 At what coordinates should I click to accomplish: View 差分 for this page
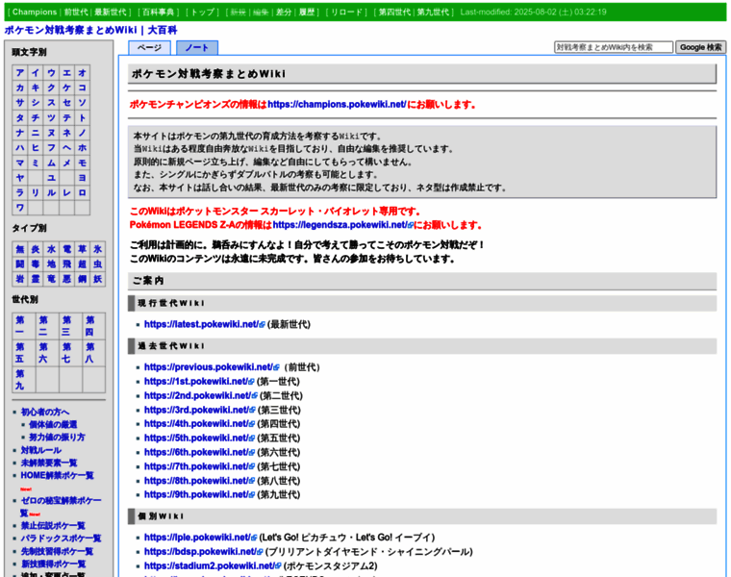[x=284, y=13]
